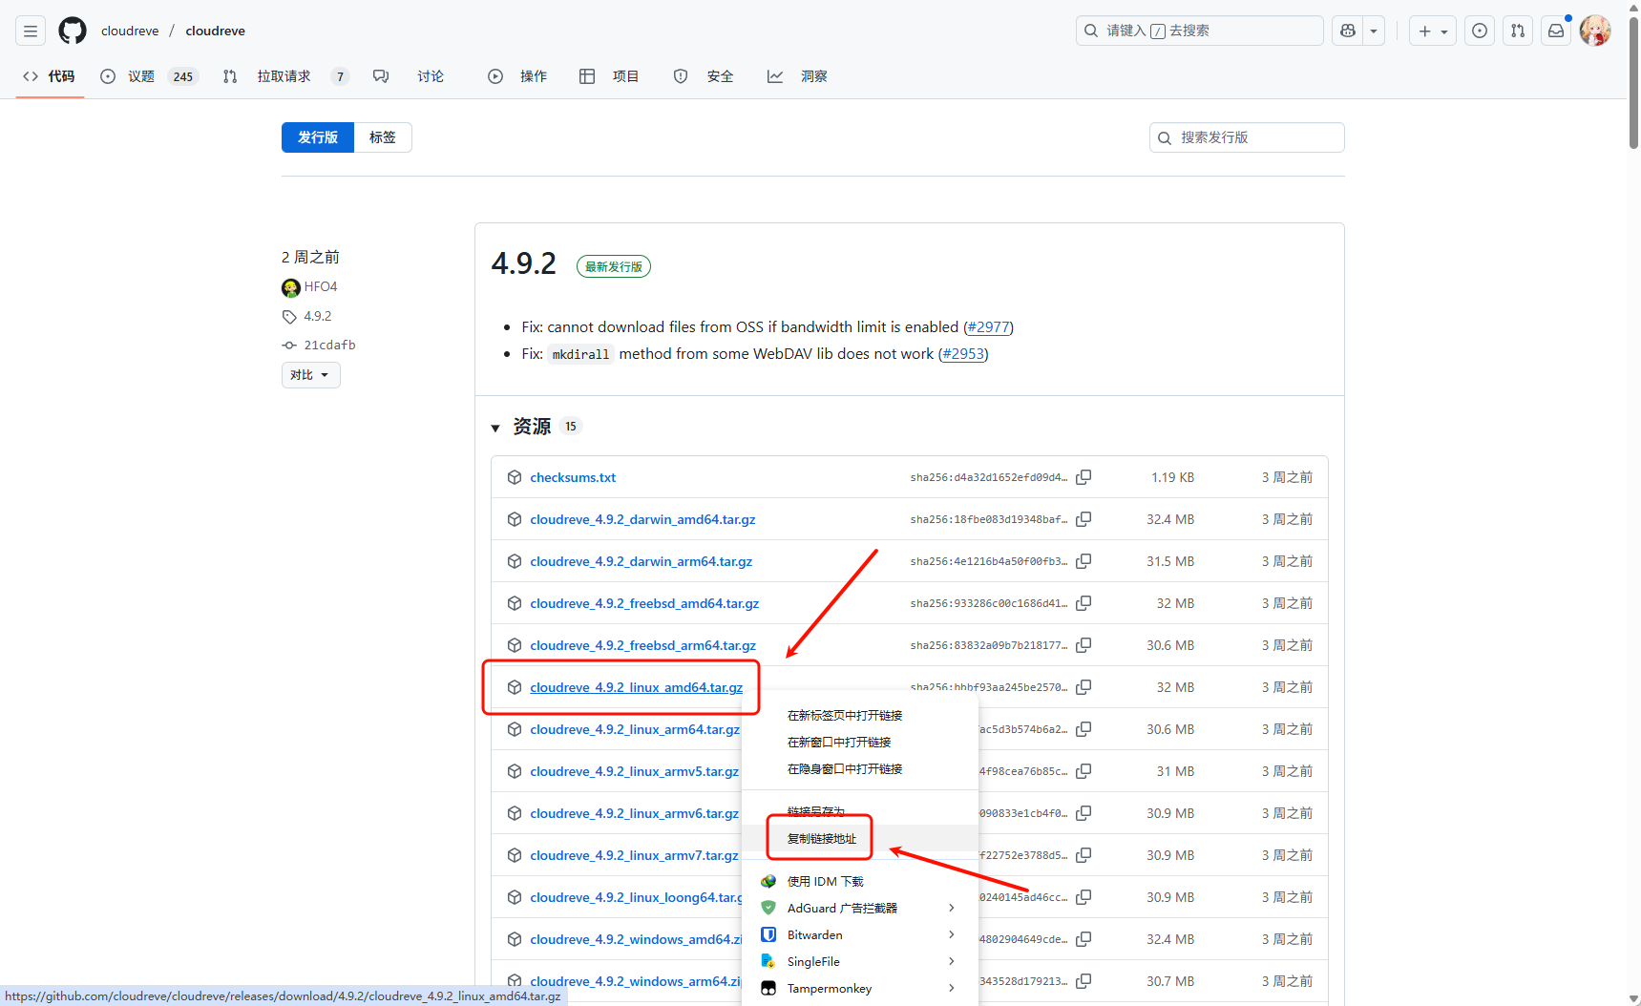
Task: Copy the sha256 hash of checksums.txt
Action: click(x=1083, y=477)
